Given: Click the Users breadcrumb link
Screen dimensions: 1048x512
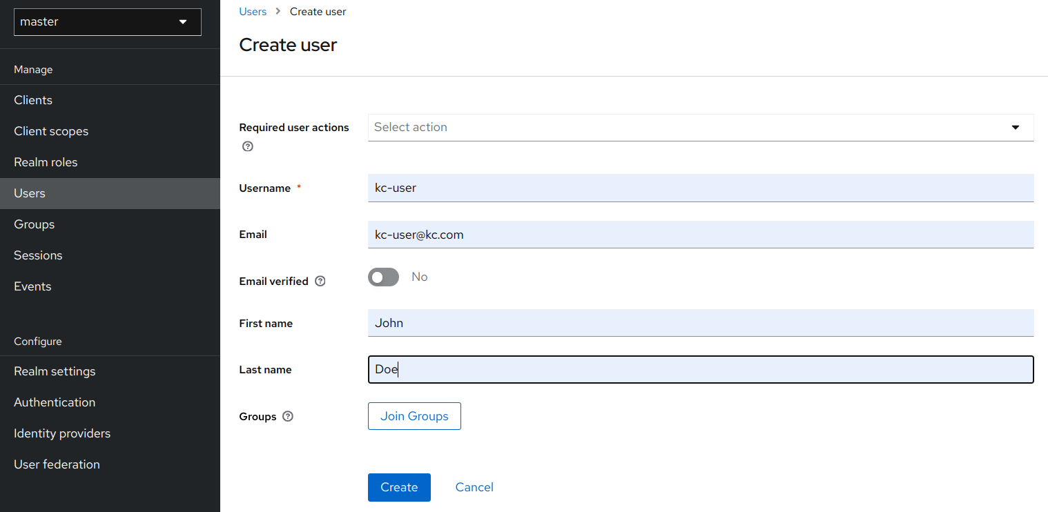Looking at the screenshot, I should 253,12.
